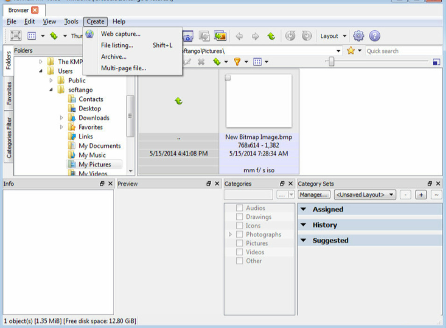Click the navigate back arrow icon

[x=239, y=36]
